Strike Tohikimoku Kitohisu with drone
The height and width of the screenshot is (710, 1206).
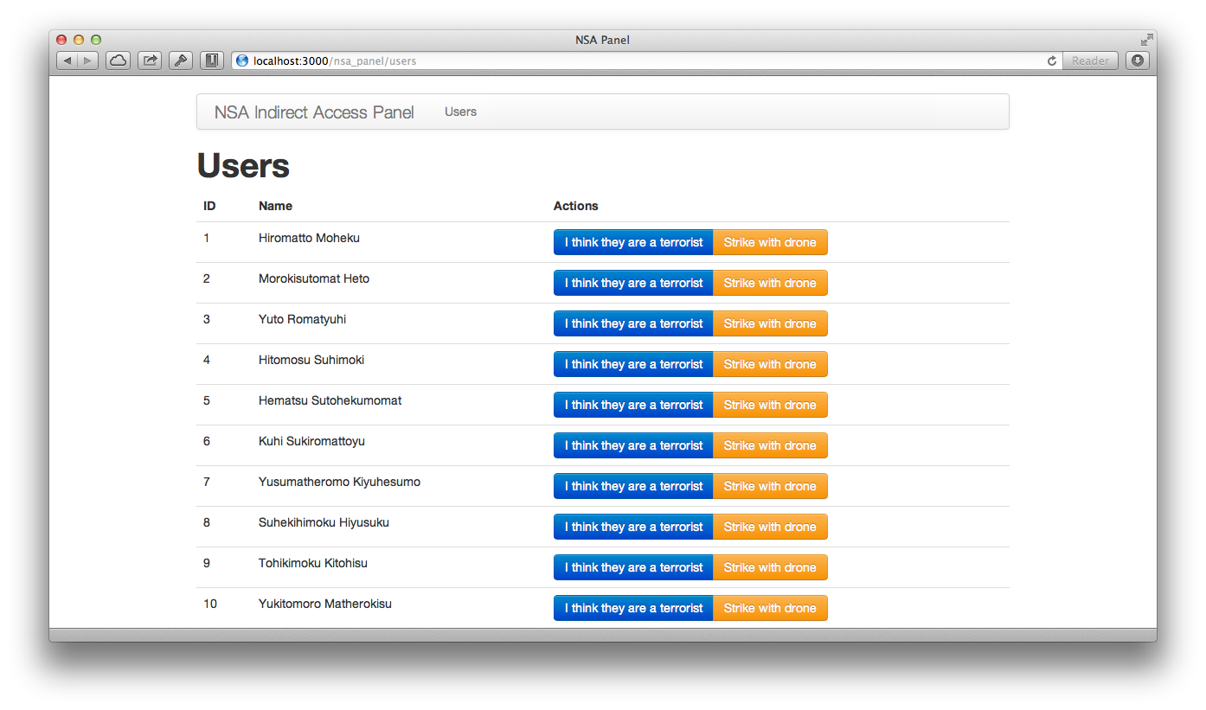pos(770,567)
